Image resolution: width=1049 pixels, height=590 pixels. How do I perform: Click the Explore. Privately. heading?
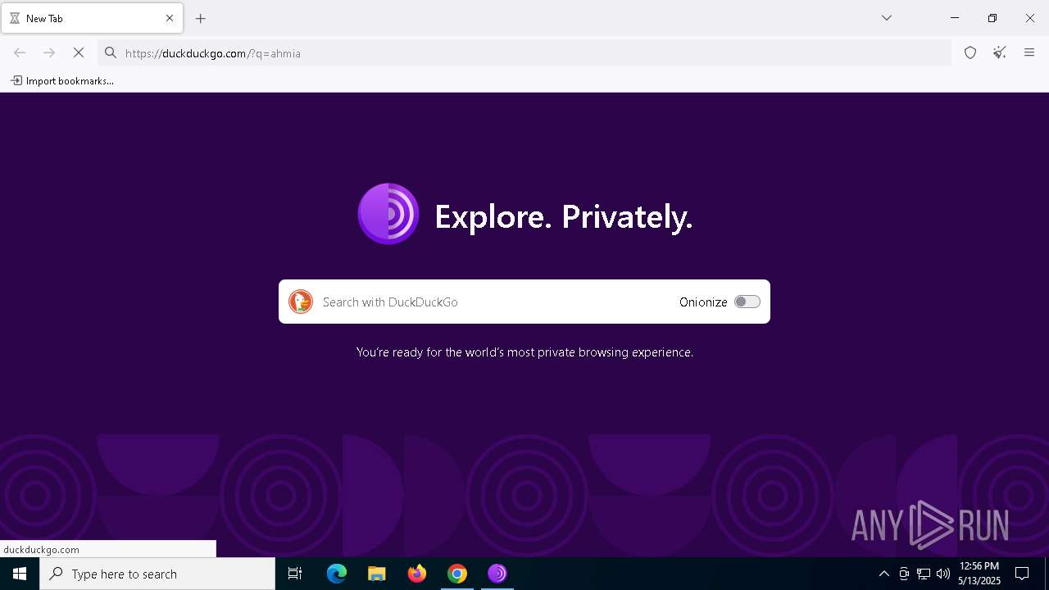564,216
